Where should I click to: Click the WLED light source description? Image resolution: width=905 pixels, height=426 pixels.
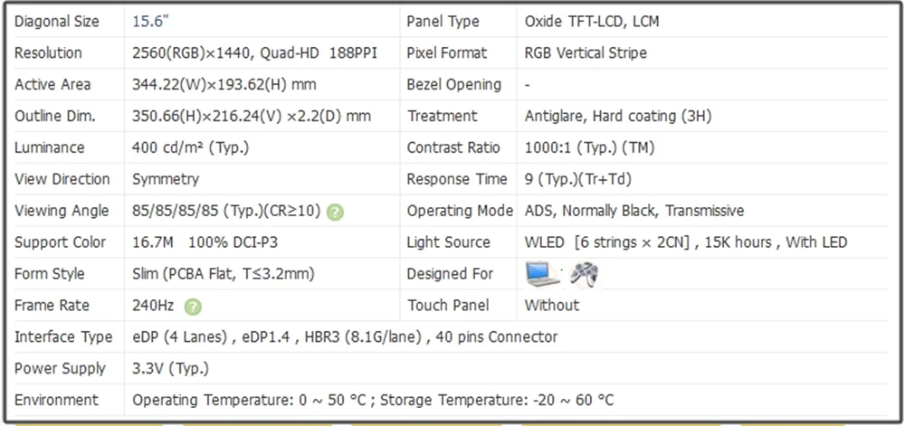[x=685, y=241]
